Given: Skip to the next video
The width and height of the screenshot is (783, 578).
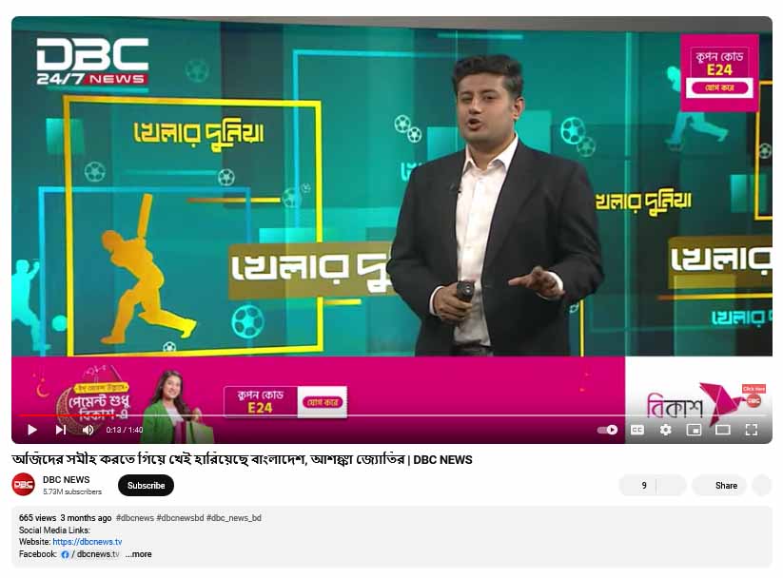Looking at the screenshot, I should [60, 430].
